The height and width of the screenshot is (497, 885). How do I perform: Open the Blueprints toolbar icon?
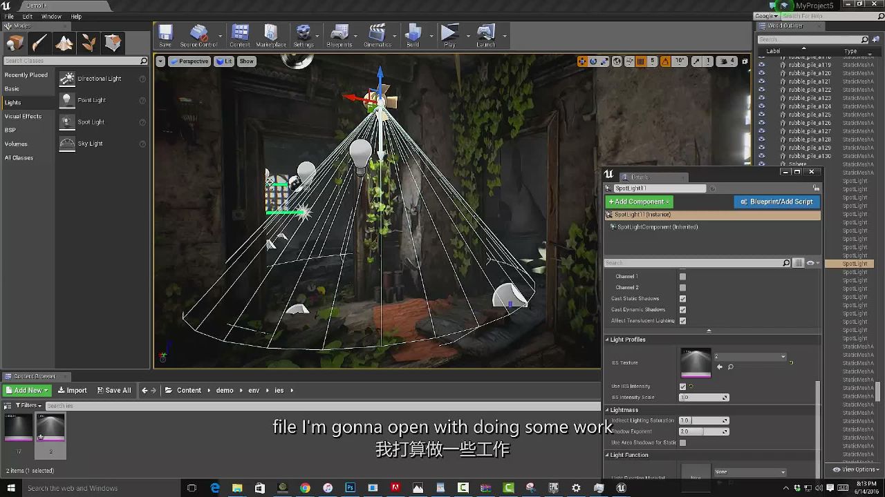pos(339,35)
